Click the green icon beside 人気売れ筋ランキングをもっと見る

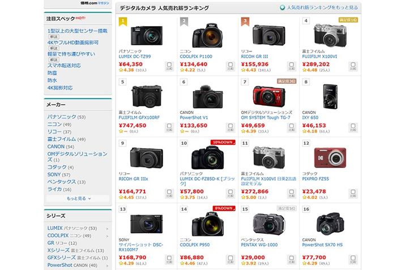[282, 8]
